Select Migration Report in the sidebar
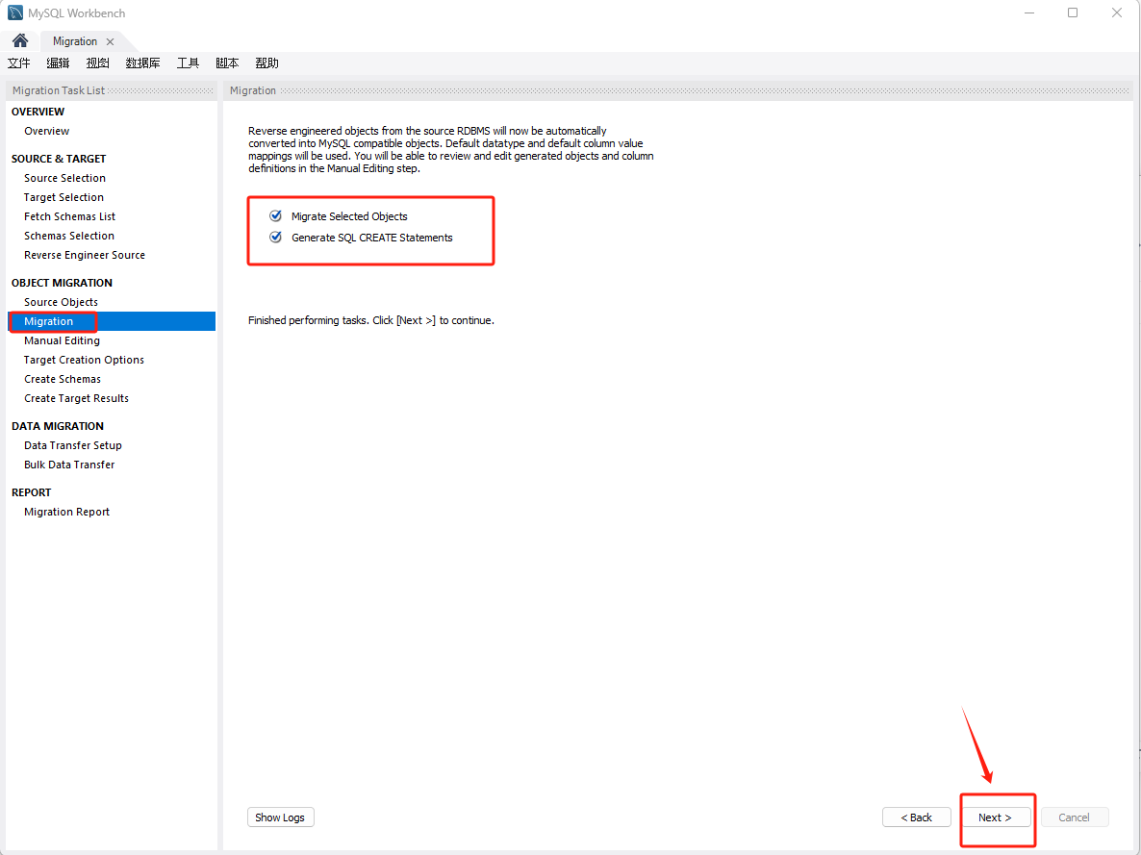This screenshot has height=855, width=1141. pyautogui.click(x=66, y=512)
